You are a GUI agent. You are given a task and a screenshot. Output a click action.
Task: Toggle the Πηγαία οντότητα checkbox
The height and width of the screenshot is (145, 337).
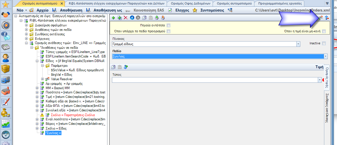point(169,26)
